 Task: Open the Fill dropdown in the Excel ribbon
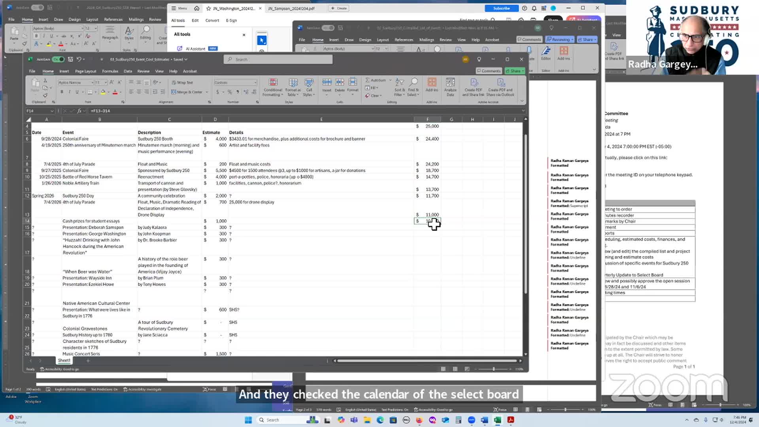[372, 88]
